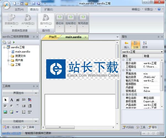
Task: Choose the list view control tool
Action: pyautogui.click(x=24, y=112)
